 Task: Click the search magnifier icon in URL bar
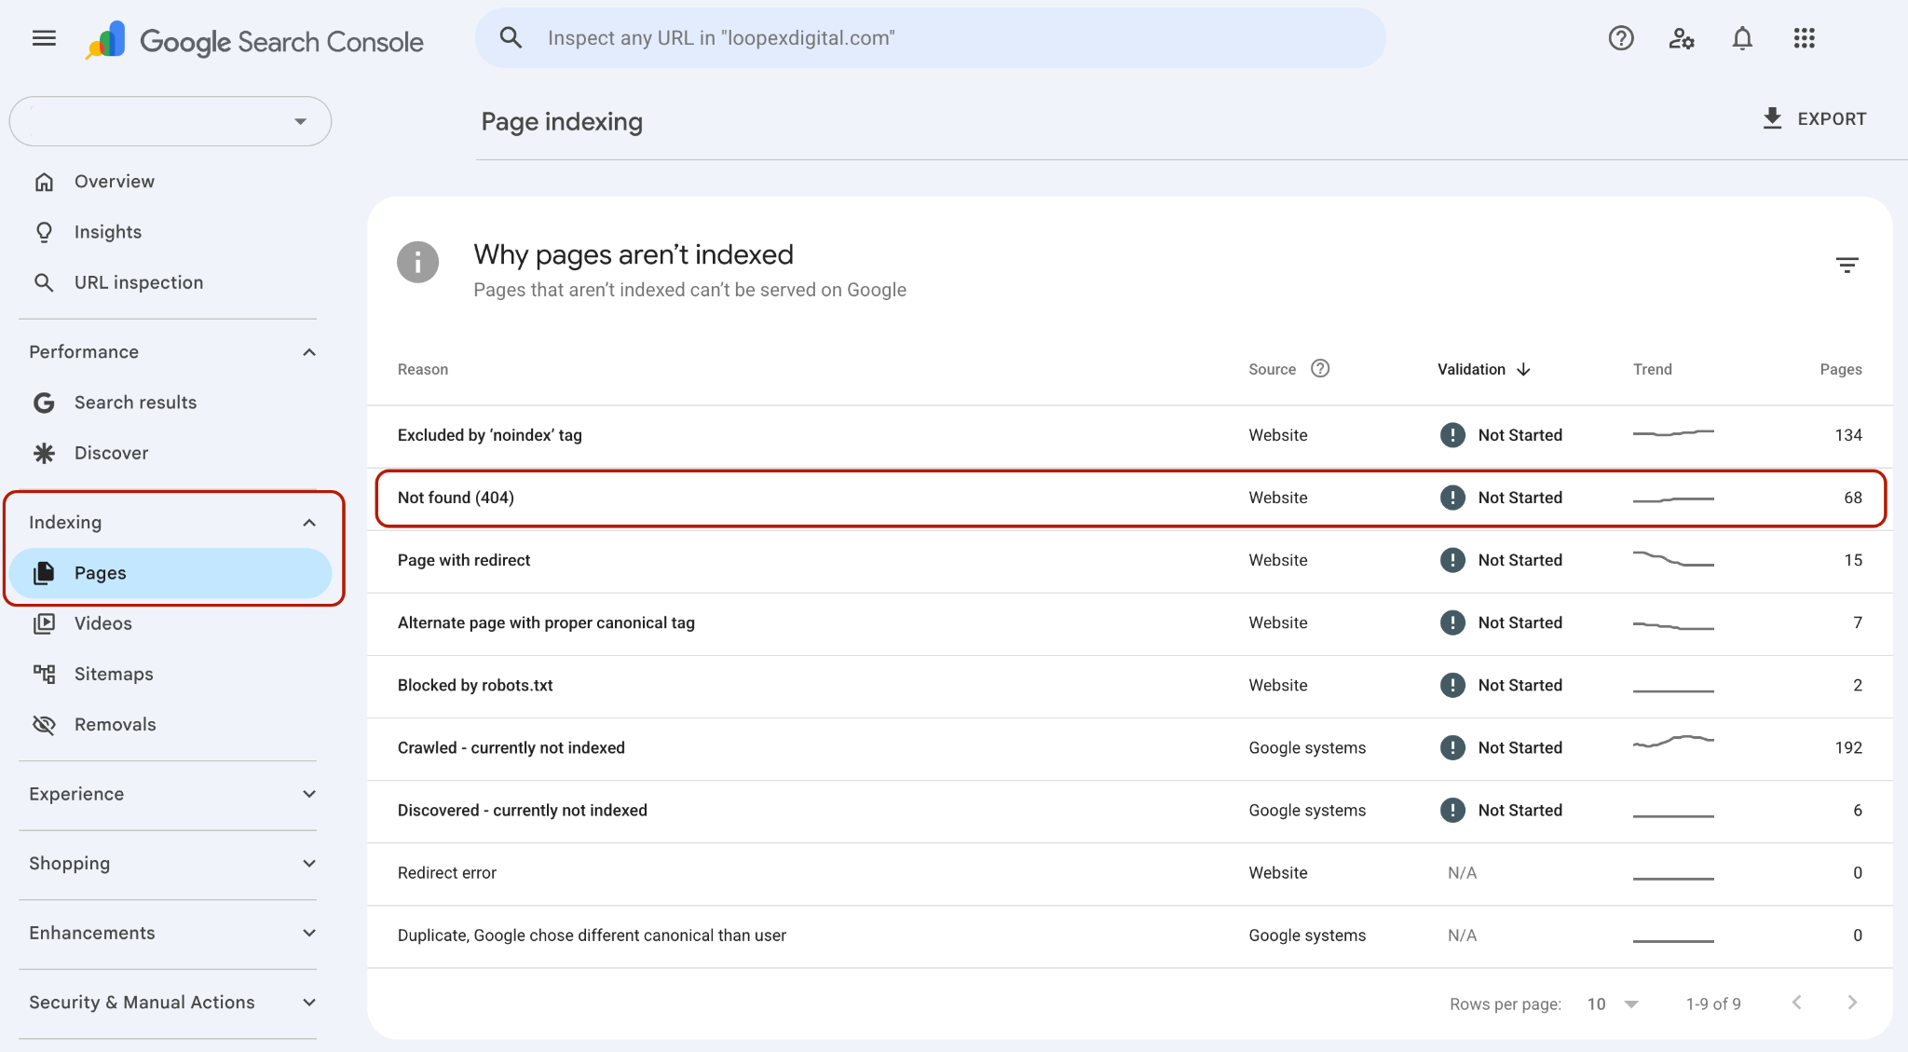(x=511, y=38)
